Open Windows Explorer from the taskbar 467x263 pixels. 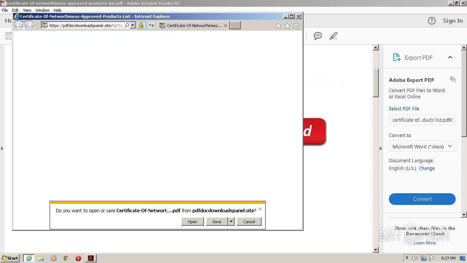(41, 258)
